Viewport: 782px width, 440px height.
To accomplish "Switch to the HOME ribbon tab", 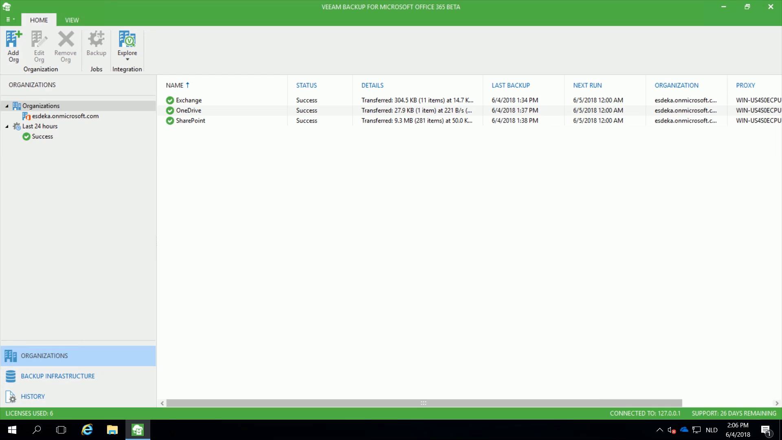I will 39,20.
